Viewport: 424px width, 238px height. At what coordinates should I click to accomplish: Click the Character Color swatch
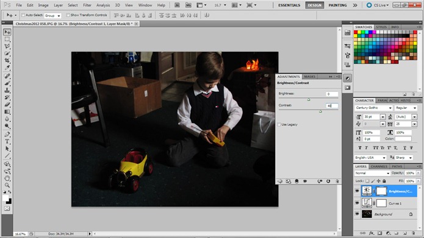click(403, 139)
